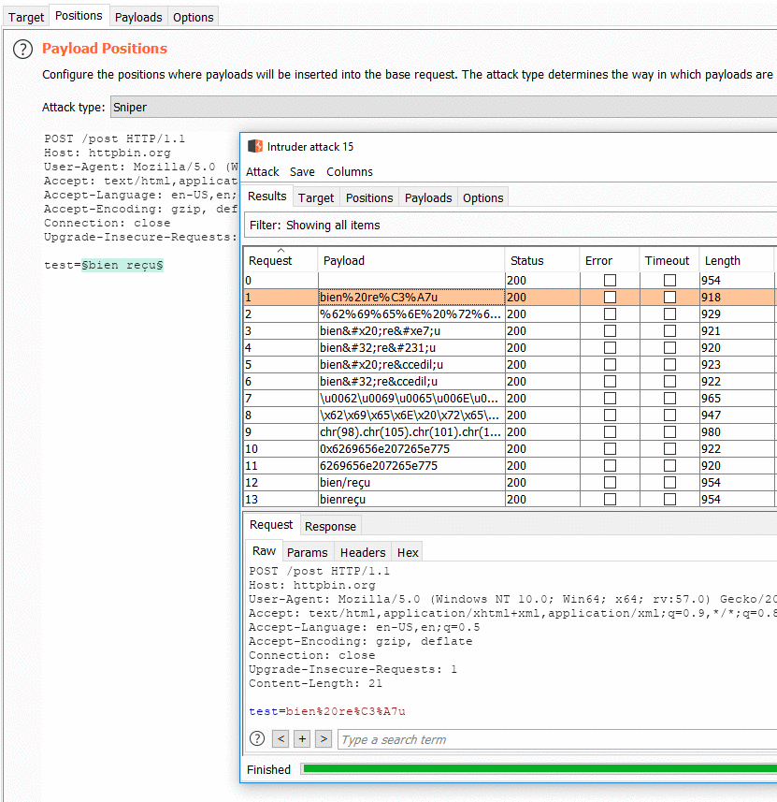This screenshot has height=802, width=777.
Task: Go to next search match with > icon
Action: pos(324,738)
